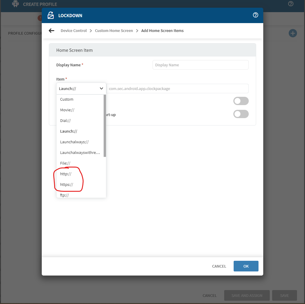Click the Android robot profile icon
Screen dimensions: 305x304
15,4
